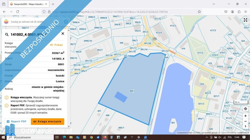Screen dimensions: 250x140
Task: Reload the page with refresh button
Action: [x=17, y=12]
